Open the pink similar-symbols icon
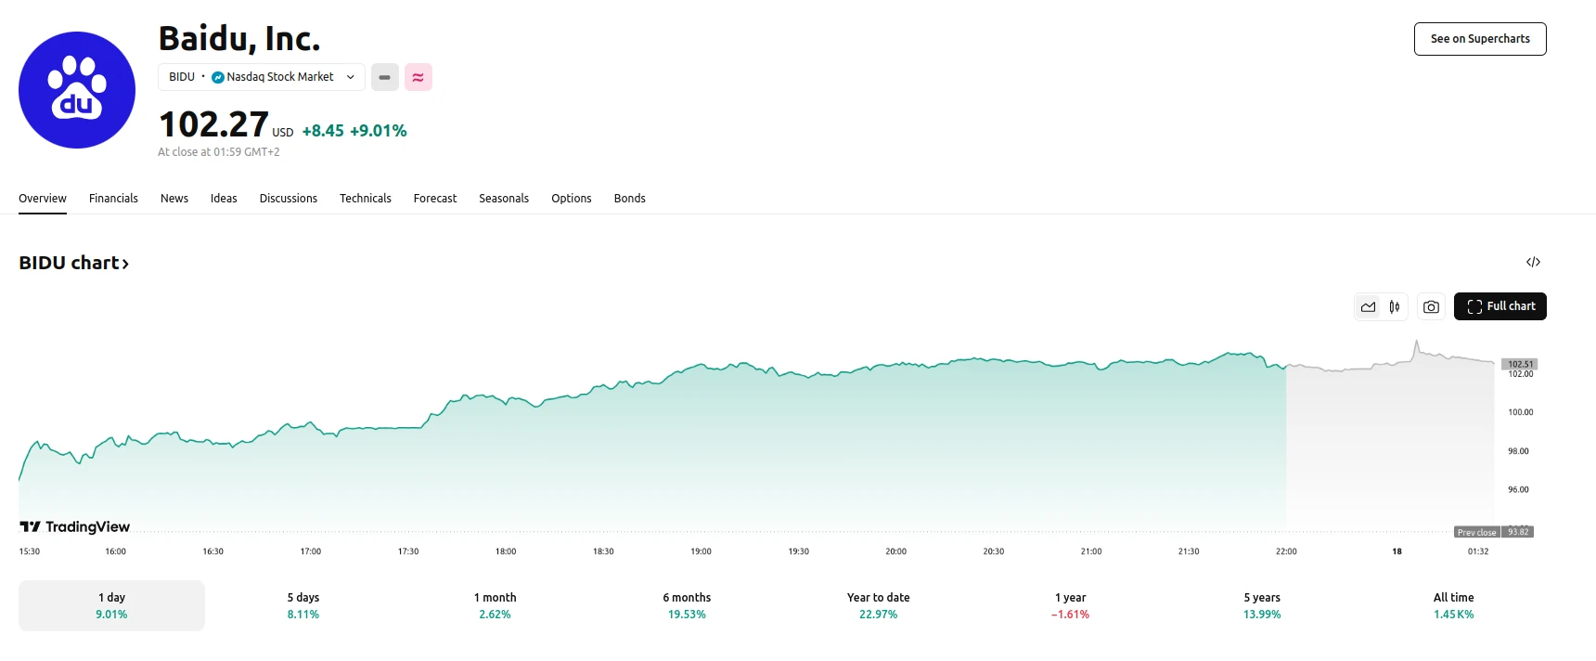The image size is (1596, 661). coord(418,77)
